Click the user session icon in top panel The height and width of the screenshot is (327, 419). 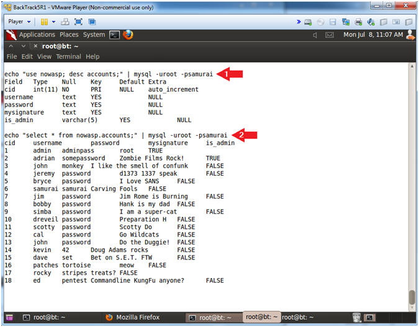pos(410,35)
